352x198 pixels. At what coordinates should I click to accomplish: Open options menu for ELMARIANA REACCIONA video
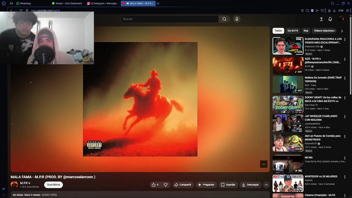[345, 40]
